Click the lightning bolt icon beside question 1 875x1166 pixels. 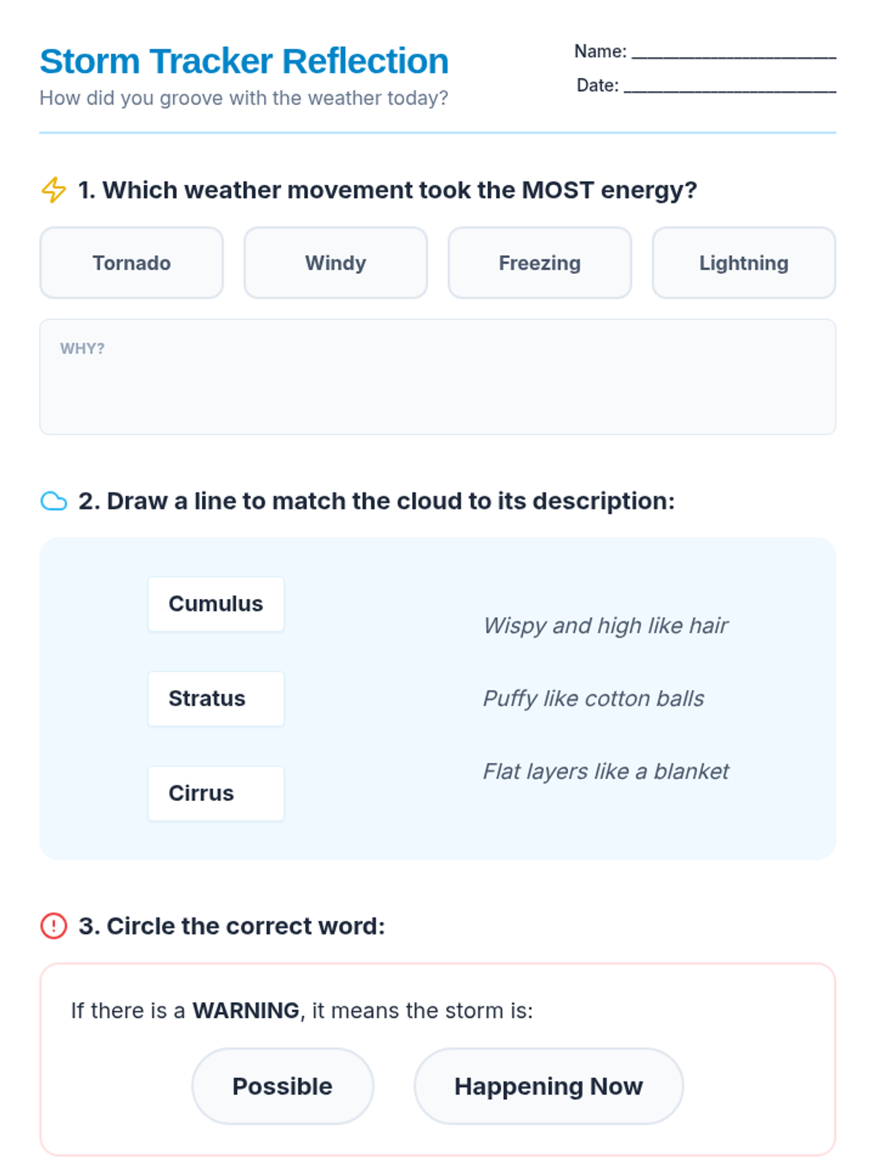53,189
